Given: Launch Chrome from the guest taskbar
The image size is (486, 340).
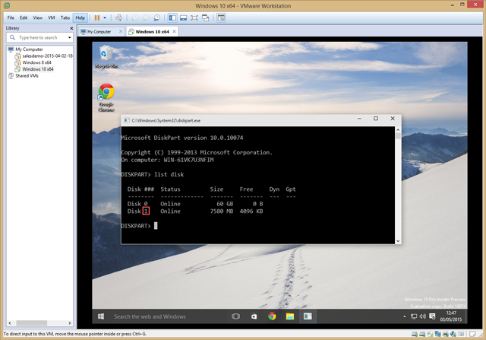Looking at the screenshot, I should (x=272, y=316).
